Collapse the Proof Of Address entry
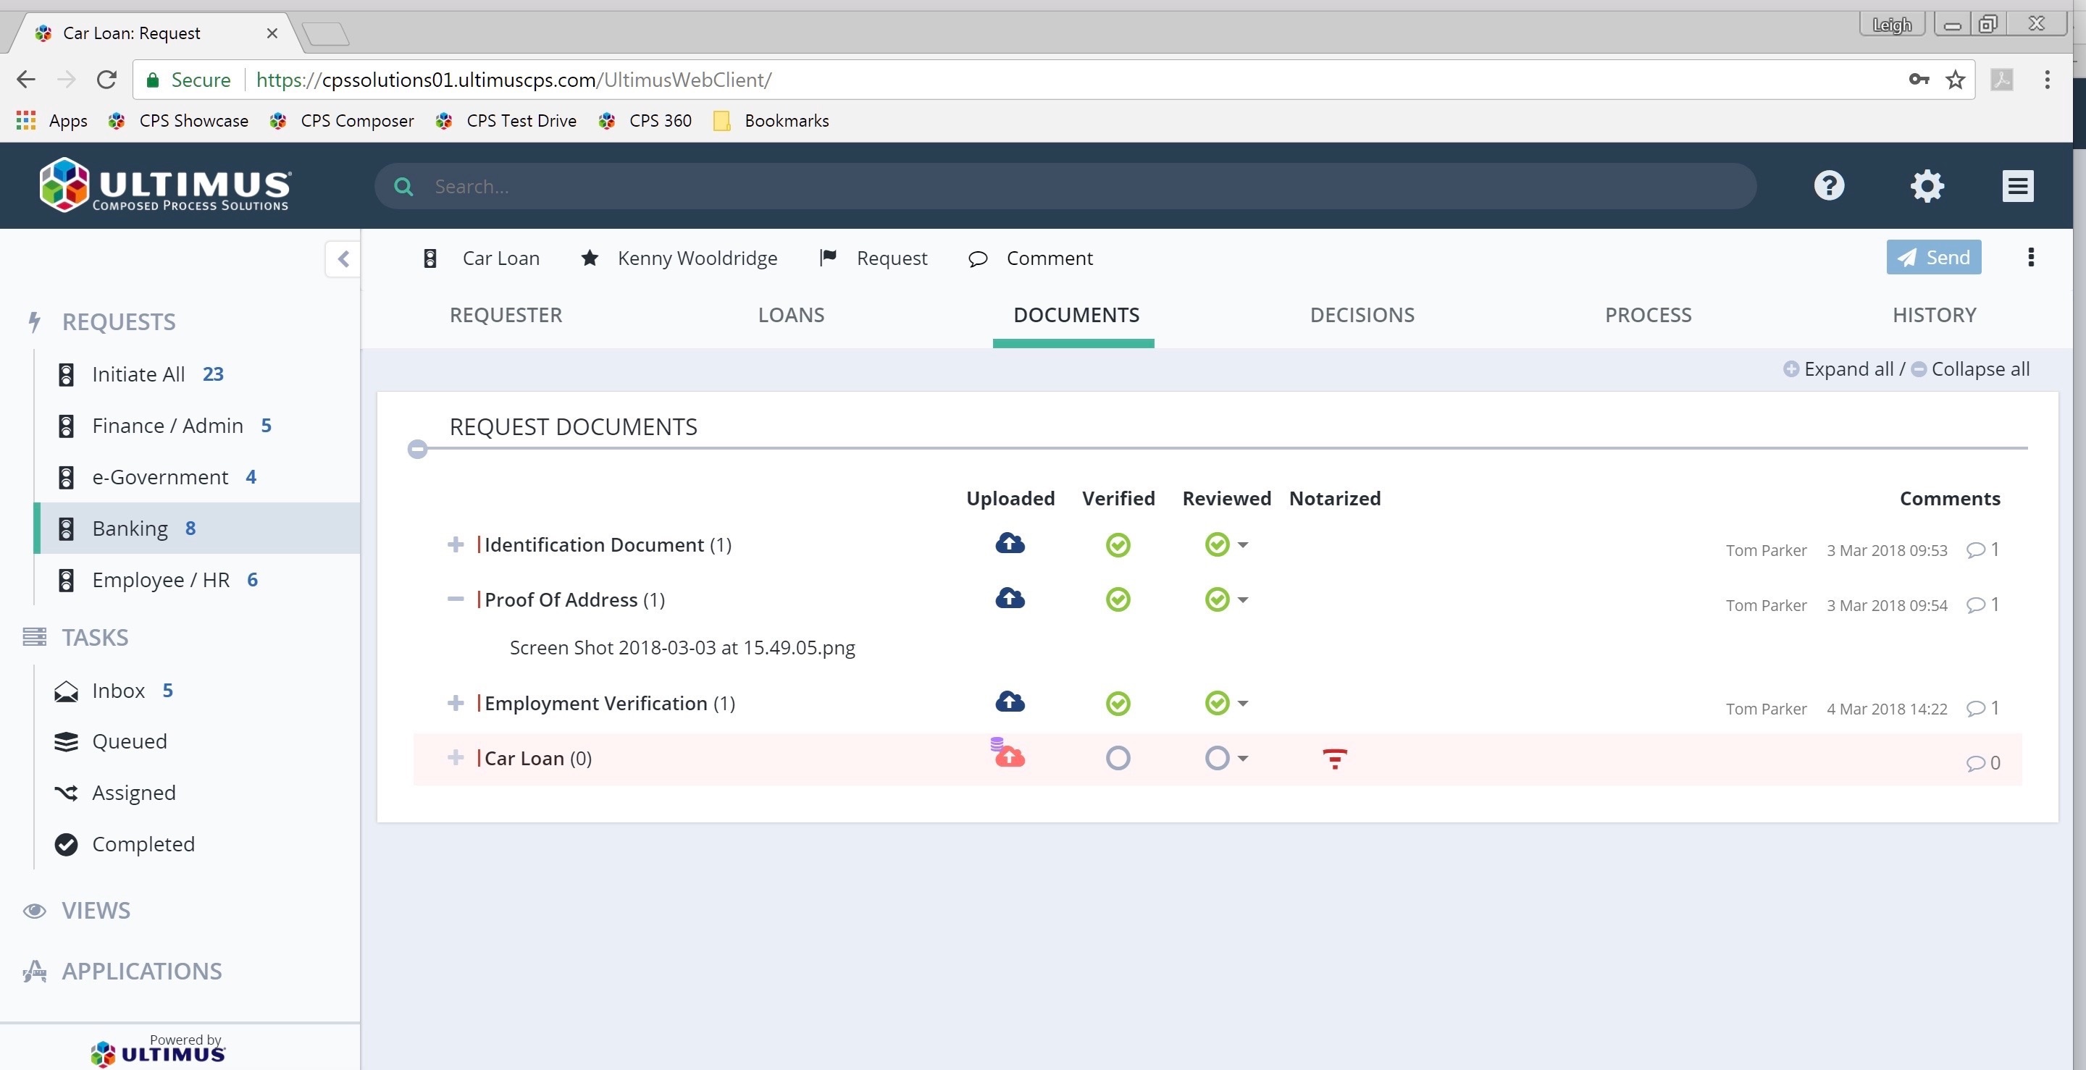The image size is (2086, 1070). [x=456, y=599]
